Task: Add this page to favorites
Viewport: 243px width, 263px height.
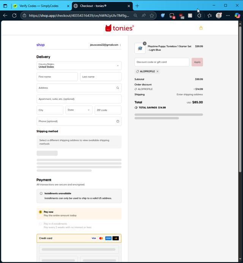Action: point(152,16)
